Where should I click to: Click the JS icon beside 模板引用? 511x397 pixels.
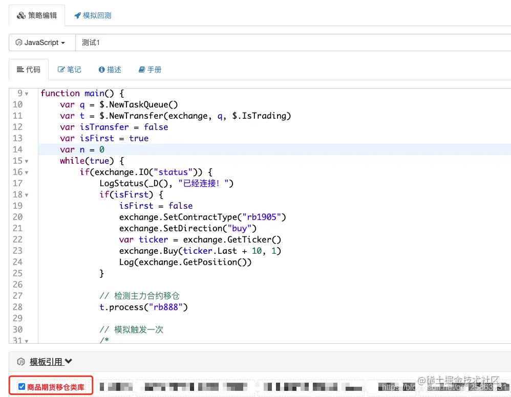tap(21, 362)
